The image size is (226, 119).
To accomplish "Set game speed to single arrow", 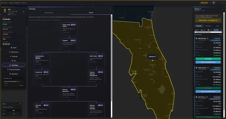I will 217,3.
